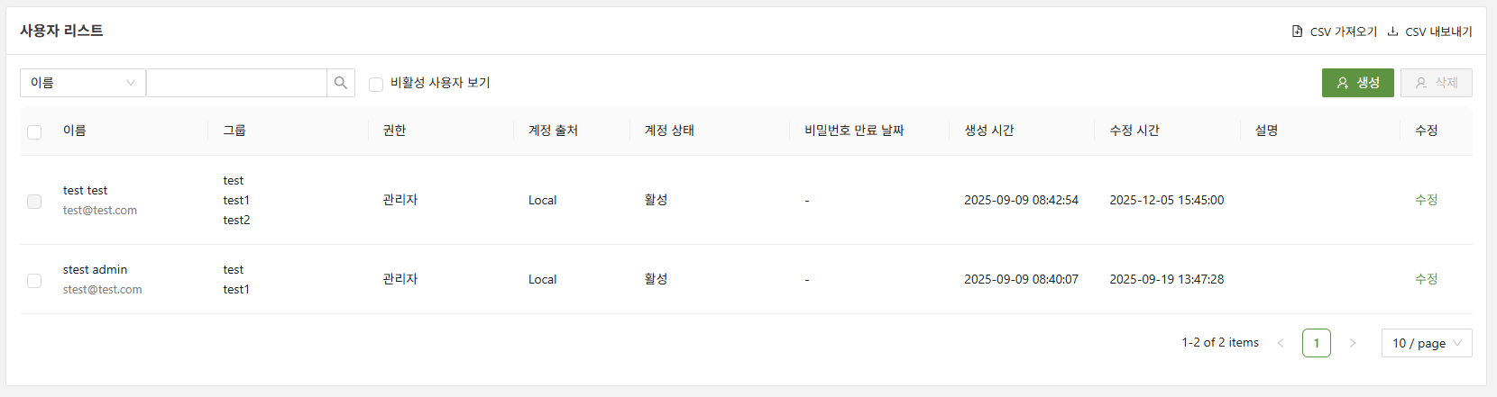
Task: Click the 생성 create user button
Action: tap(1357, 83)
